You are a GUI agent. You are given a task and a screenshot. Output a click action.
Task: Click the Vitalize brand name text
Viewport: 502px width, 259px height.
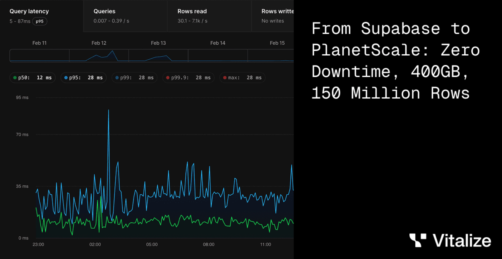pos(462,241)
